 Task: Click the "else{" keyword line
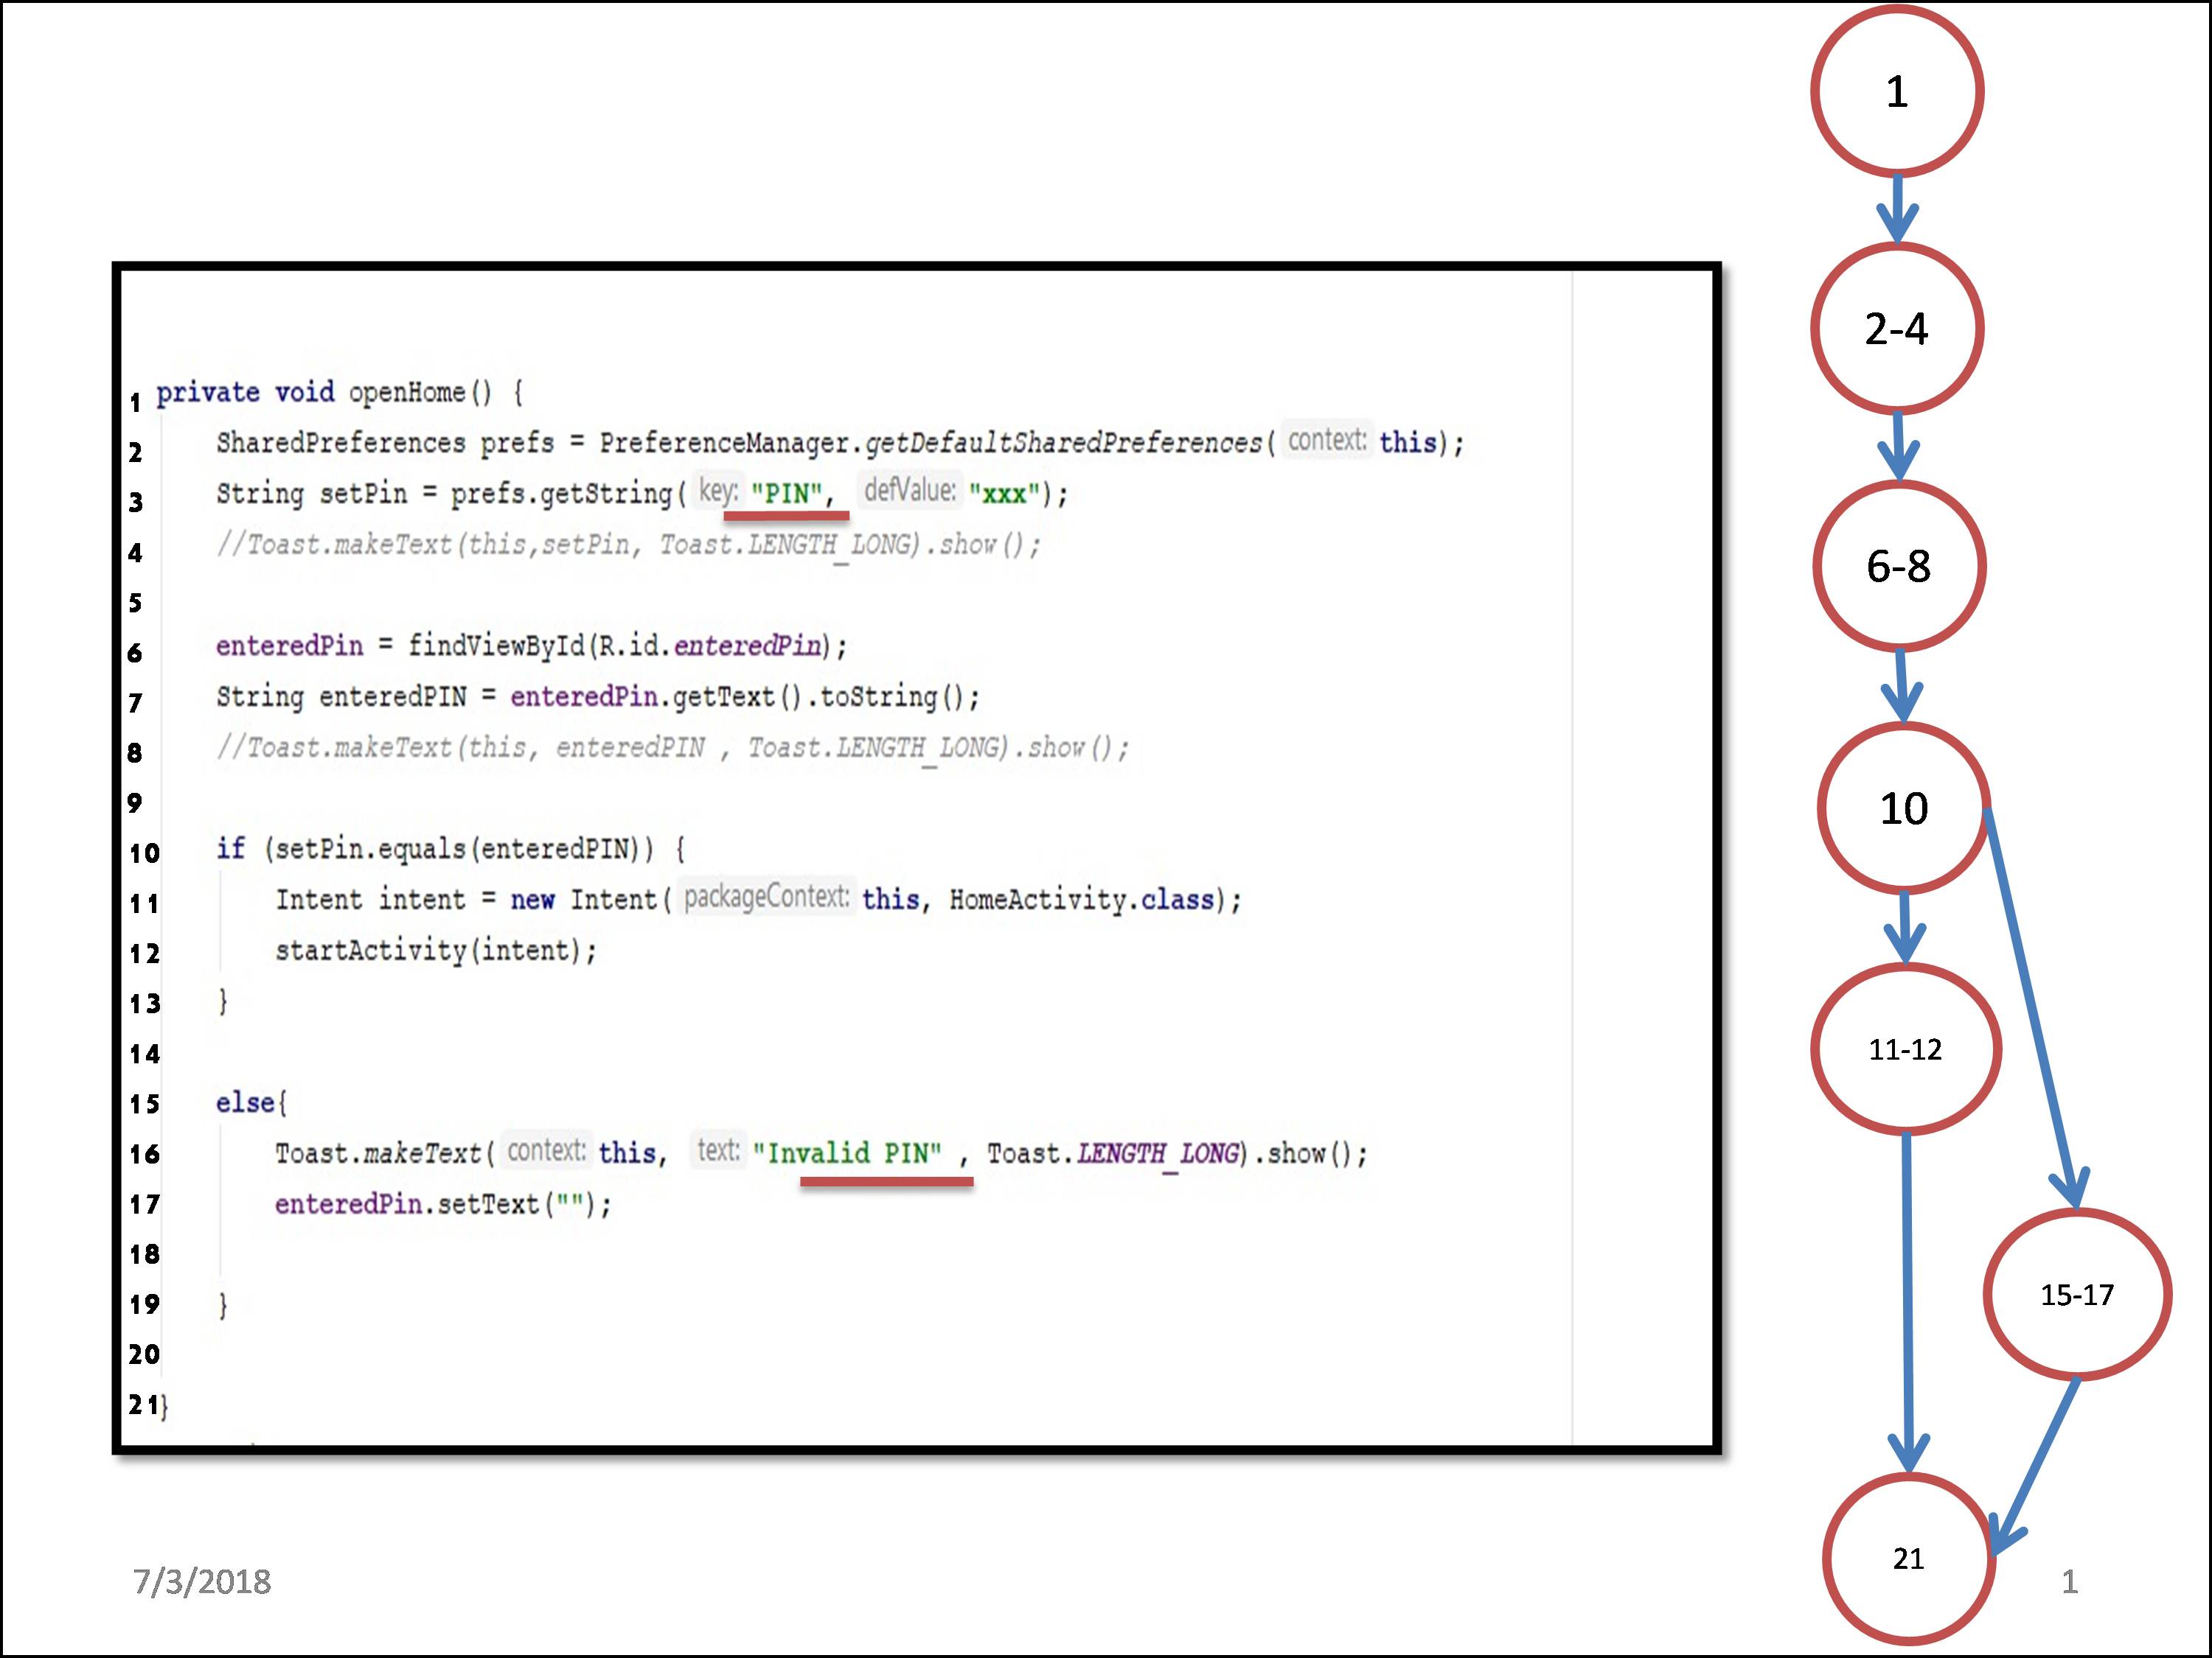click(x=251, y=1102)
